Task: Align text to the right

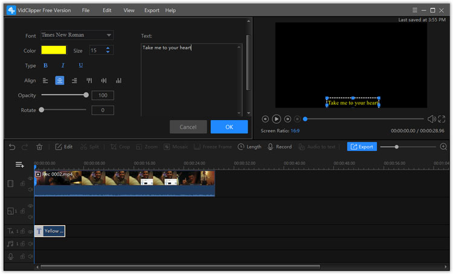Action: click(x=74, y=80)
